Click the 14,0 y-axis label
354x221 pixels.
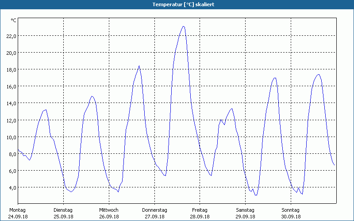pyautogui.click(x=12, y=103)
